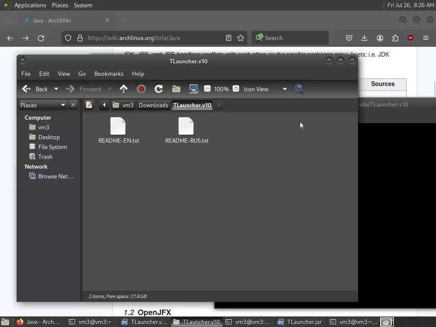436x327 pixels.
Task: Close the Places sidebar pane
Action: coord(73,105)
